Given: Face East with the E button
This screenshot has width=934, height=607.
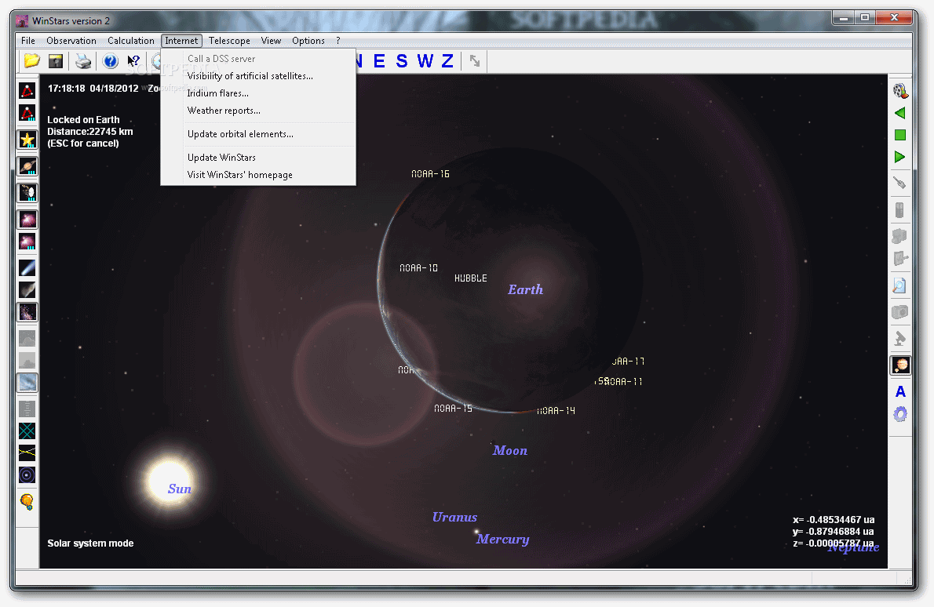Looking at the screenshot, I should (x=379, y=60).
